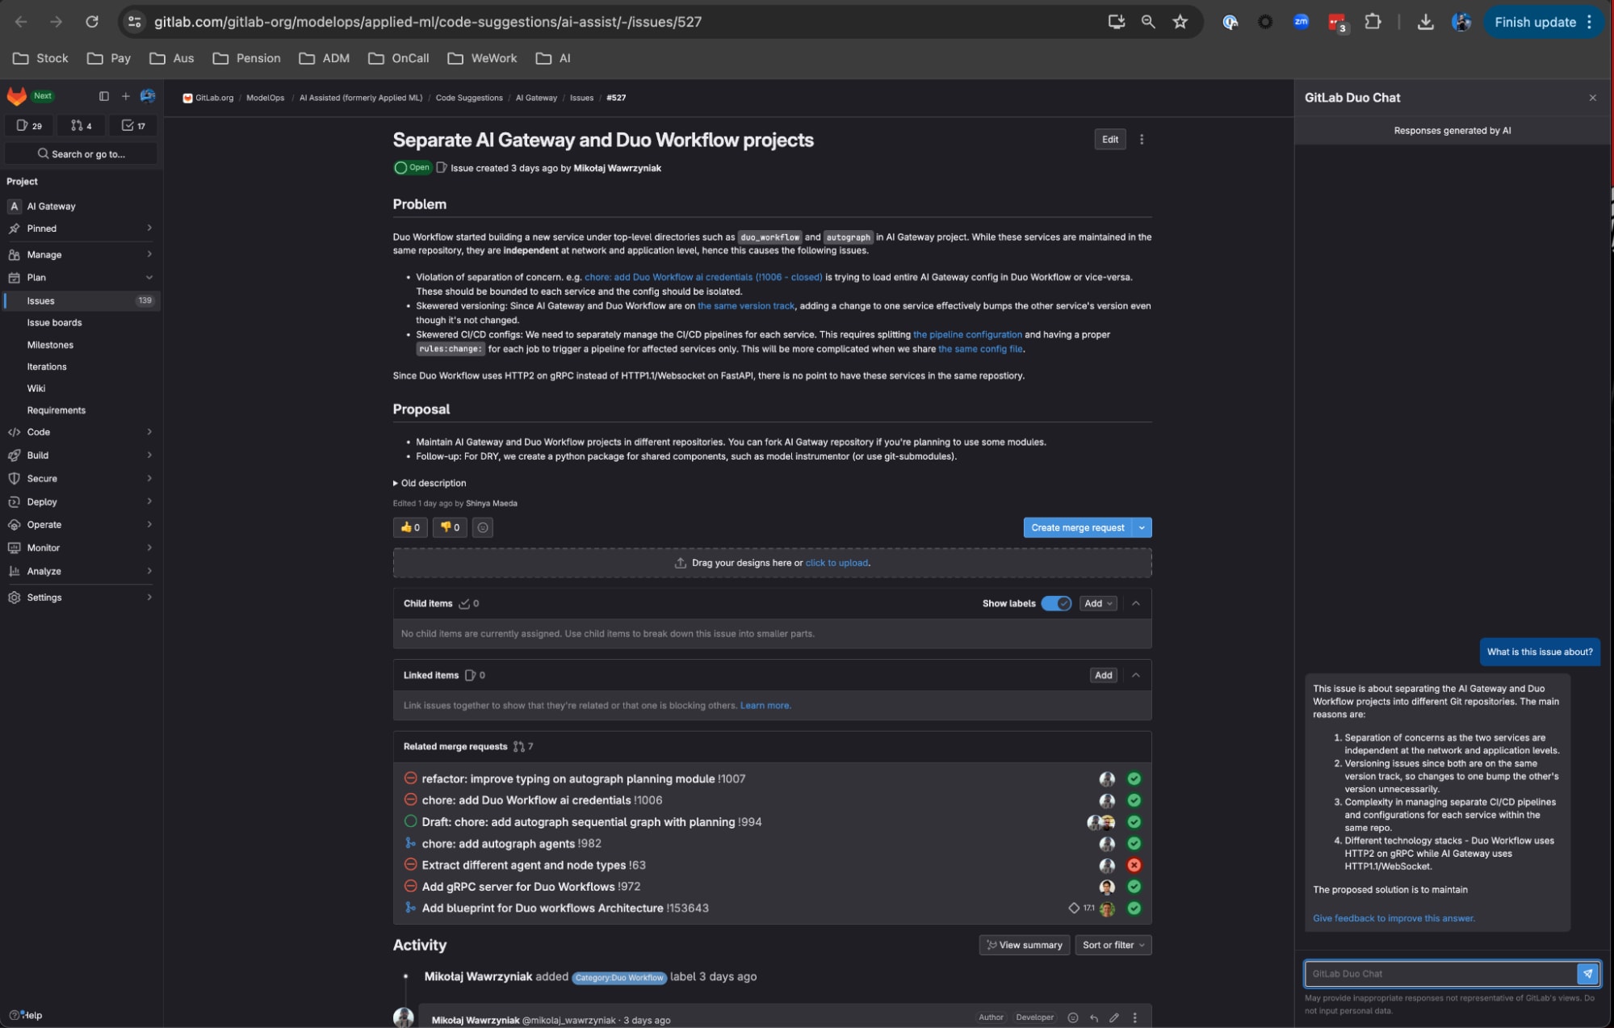1614x1028 pixels.
Task: Open browser downloads icon
Action: pyautogui.click(x=1426, y=22)
